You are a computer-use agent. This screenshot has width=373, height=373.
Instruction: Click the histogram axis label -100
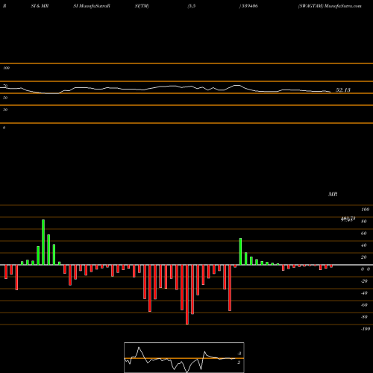coord(366,329)
